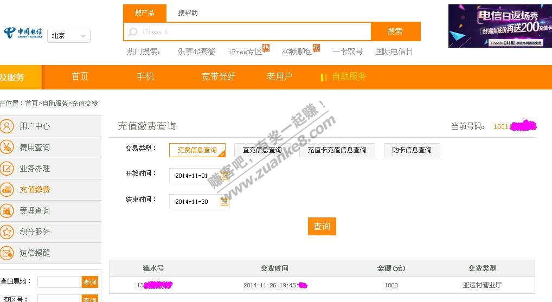Click the 2014-11-26 payment time cell
The width and height of the screenshot is (552, 302).
pos(275,285)
